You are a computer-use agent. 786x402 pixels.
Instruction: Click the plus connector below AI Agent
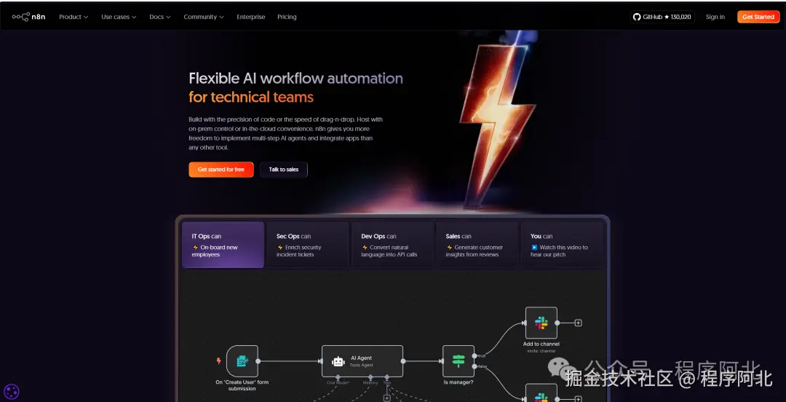coord(386,398)
